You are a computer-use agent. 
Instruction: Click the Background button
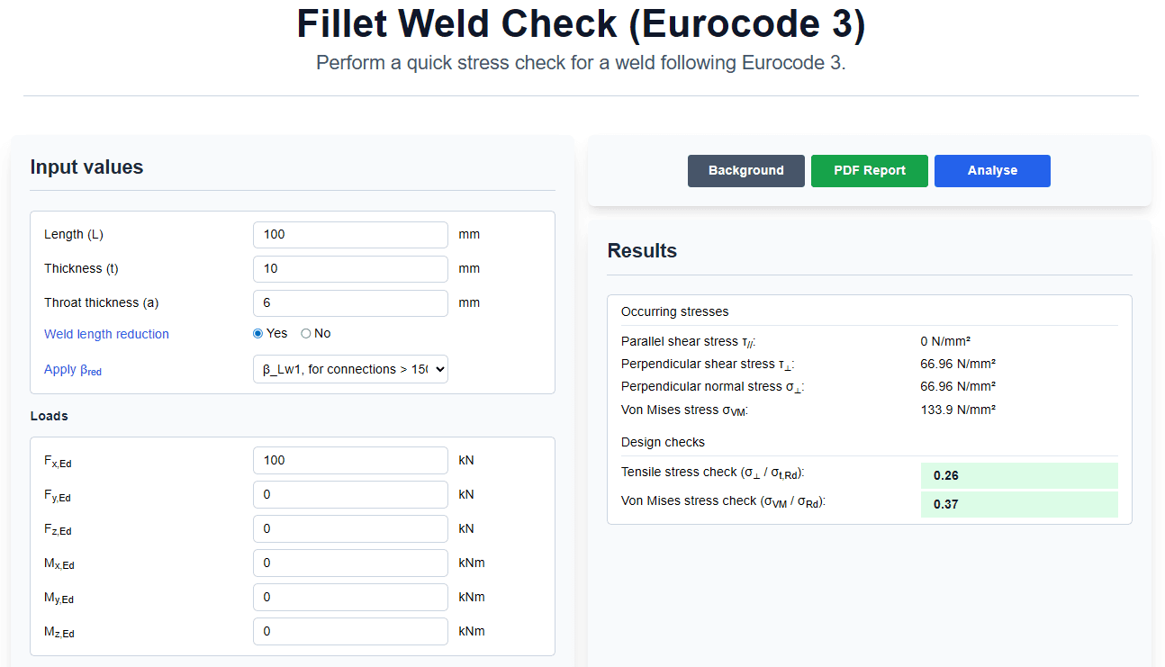[x=745, y=171]
